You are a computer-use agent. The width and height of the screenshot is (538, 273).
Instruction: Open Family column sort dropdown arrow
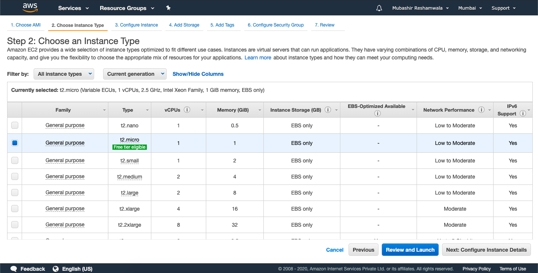tap(104, 110)
